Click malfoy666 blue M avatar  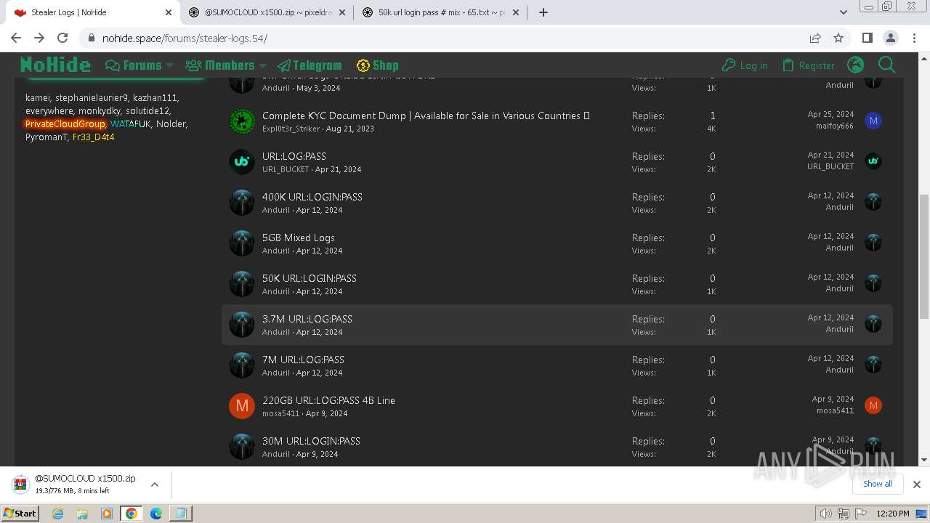coord(873,121)
